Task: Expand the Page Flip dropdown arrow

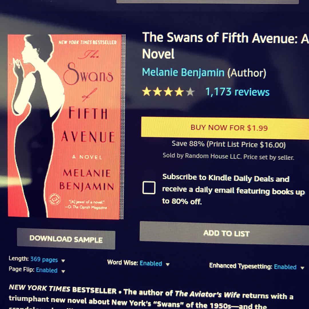Action: [x=63, y=271]
